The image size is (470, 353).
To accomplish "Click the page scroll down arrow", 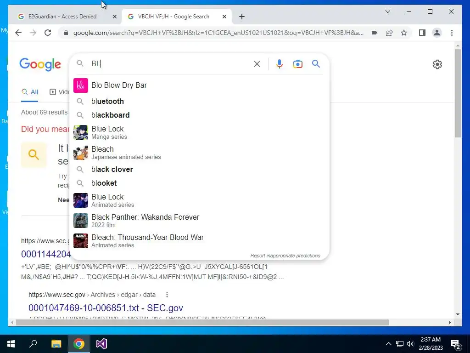I will coord(458,314).
